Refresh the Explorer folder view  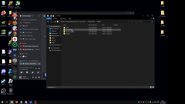(131, 22)
